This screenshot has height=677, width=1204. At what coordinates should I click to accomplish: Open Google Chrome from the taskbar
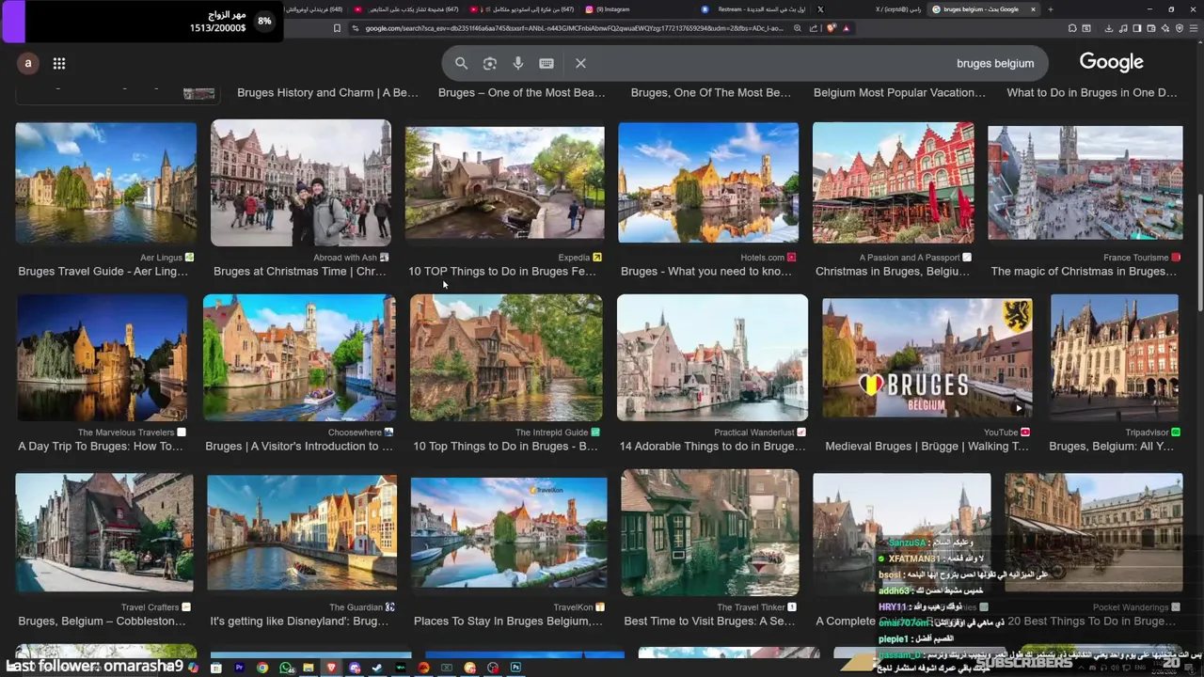click(262, 668)
